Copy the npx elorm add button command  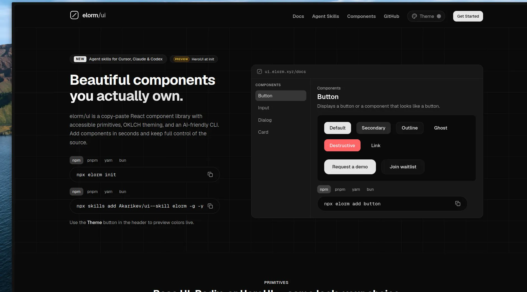coord(458,204)
